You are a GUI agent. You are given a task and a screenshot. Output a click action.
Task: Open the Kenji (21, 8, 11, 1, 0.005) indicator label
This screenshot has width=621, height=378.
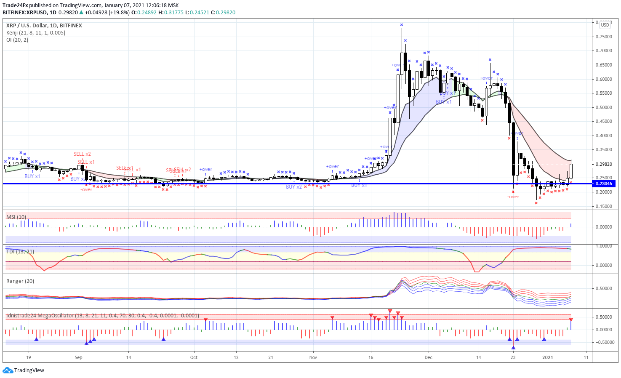pos(36,32)
